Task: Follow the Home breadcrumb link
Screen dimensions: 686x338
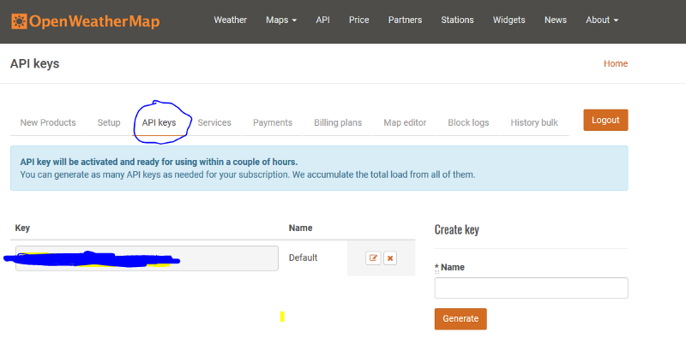Action: click(x=616, y=64)
